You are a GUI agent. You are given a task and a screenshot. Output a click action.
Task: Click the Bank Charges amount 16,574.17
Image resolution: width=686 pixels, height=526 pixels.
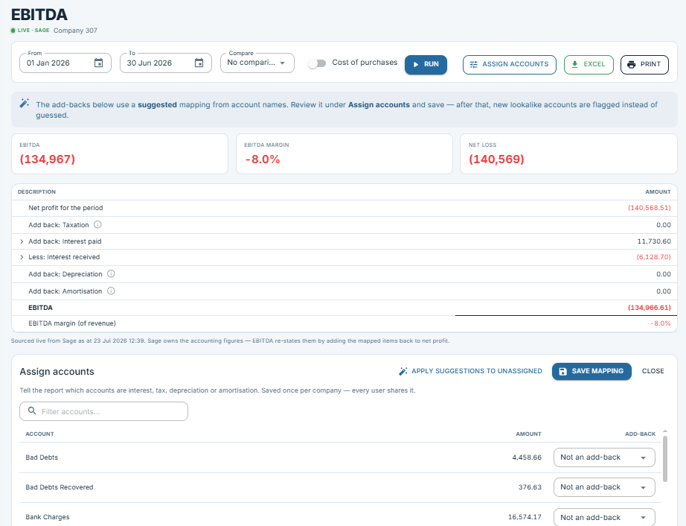click(x=525, y=517)
